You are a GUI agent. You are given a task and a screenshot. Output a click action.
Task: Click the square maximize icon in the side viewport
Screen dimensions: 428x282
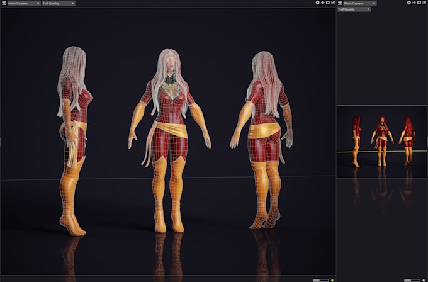click(x=419, y=3)
